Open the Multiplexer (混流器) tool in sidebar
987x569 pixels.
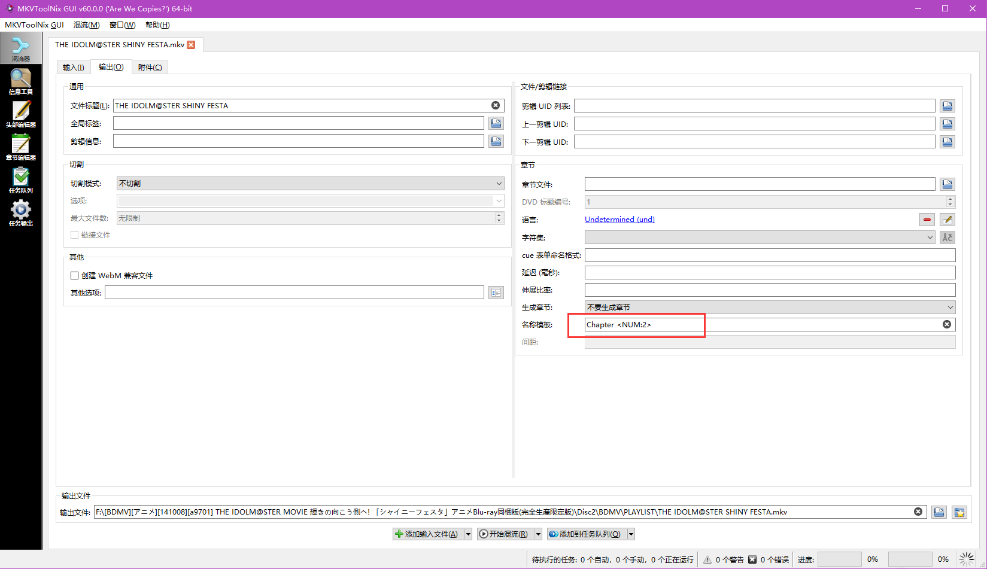(21, 48)
